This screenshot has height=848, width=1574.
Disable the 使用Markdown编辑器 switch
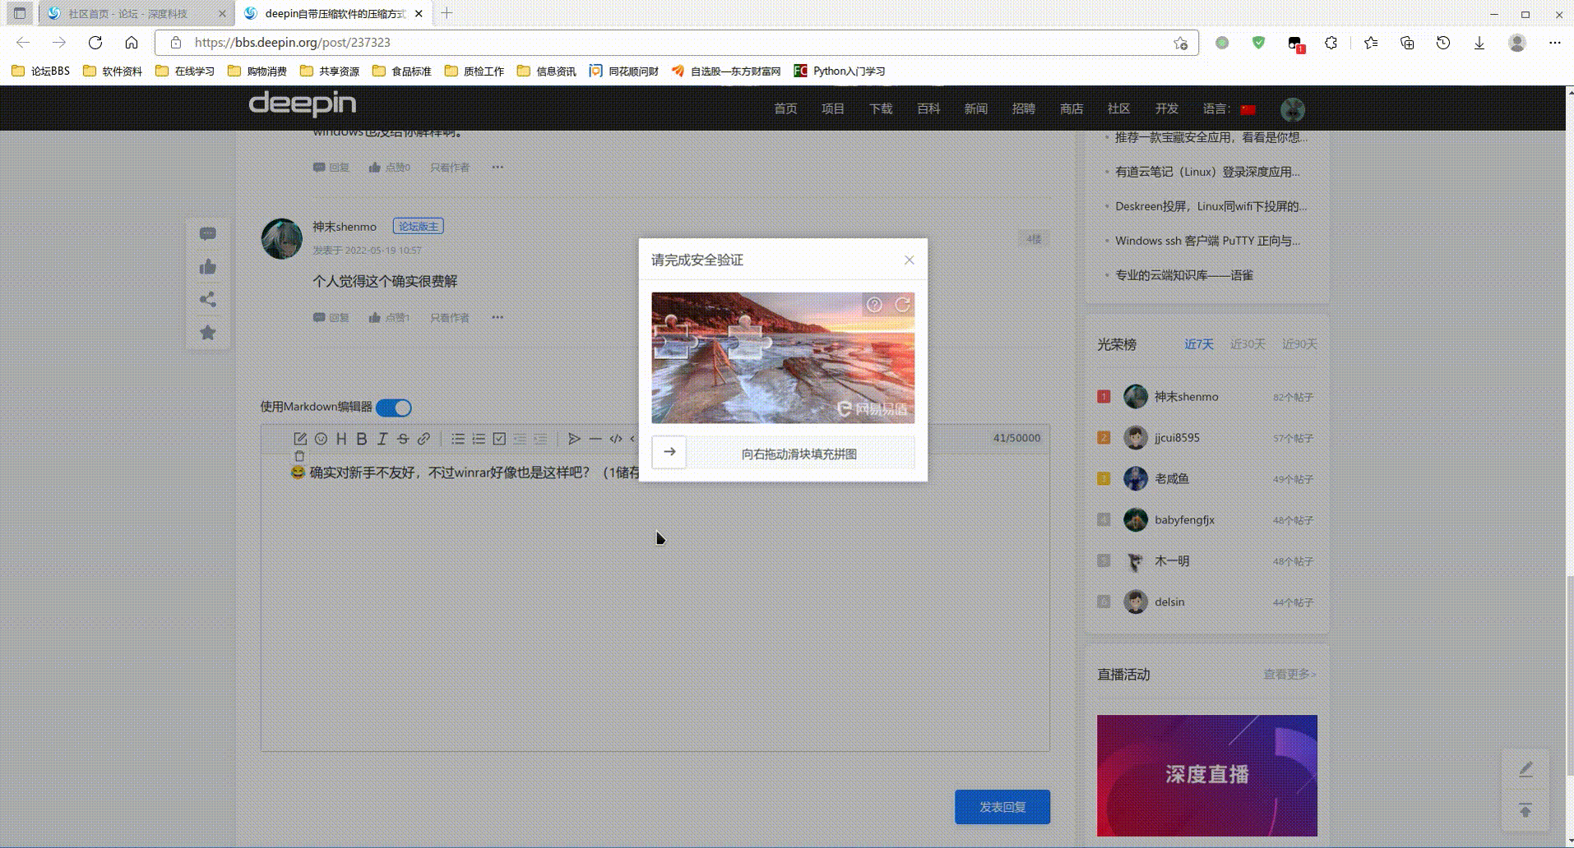click(x=394, y=407)
